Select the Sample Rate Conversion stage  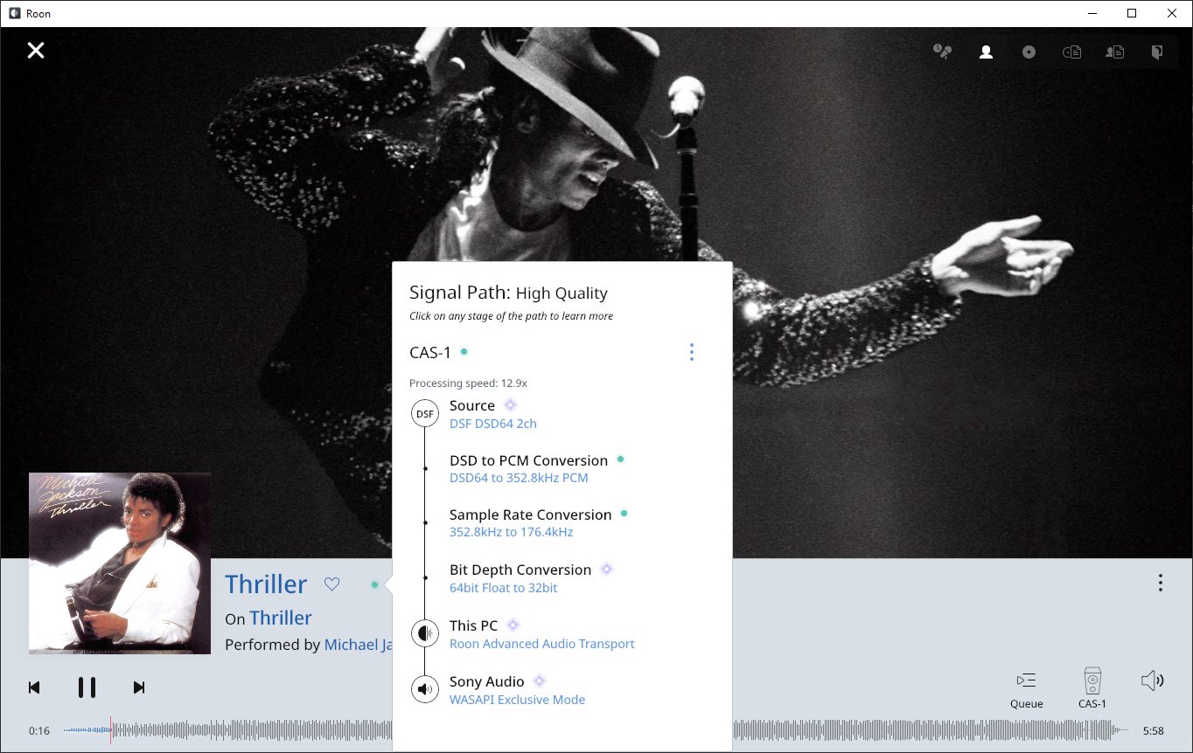[x=530, y=515]
